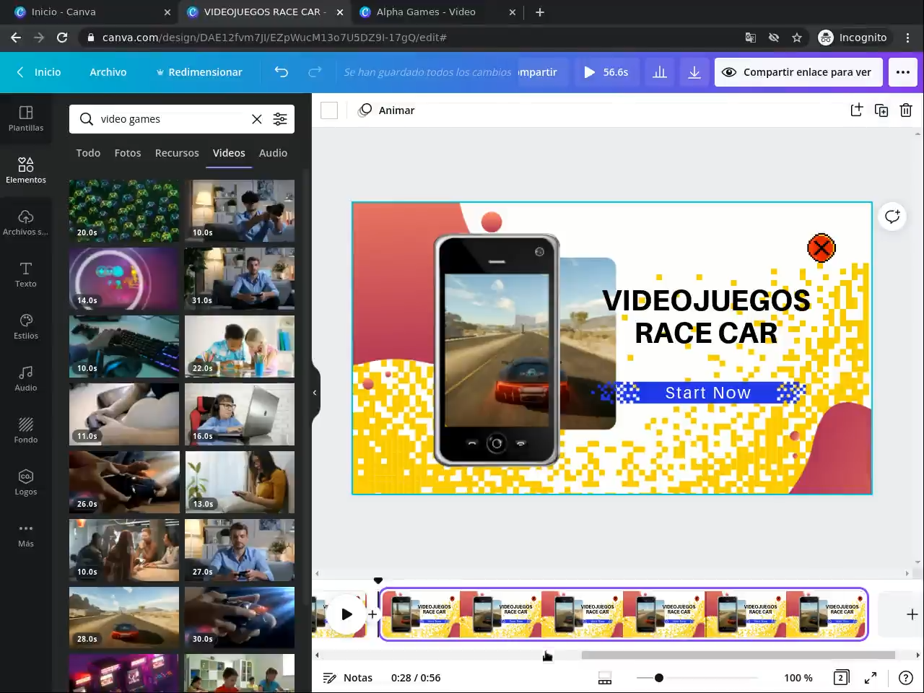Open the three-dots more options menu
The image size is (924, 693).
coord(902,72)
